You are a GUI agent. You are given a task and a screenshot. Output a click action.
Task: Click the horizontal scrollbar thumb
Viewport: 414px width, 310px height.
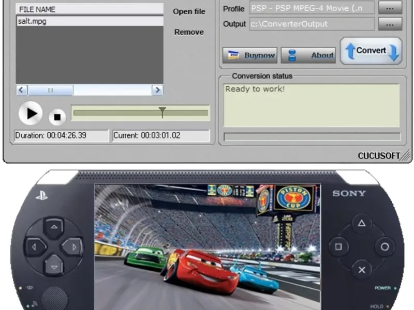(50, 90)
